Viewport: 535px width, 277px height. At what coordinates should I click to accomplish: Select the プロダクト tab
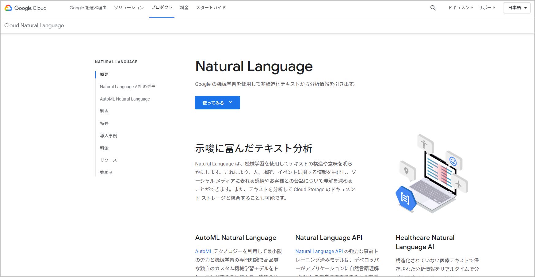click(162, 8)
